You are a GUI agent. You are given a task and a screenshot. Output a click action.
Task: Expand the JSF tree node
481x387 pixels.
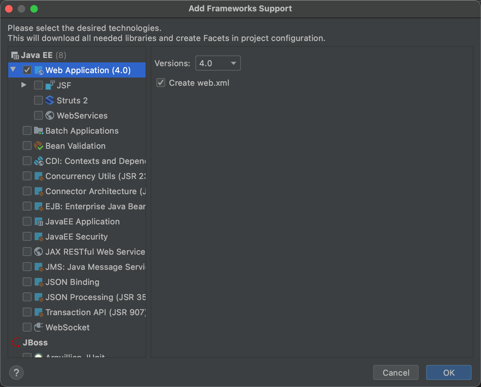click(x=24, y=85)
